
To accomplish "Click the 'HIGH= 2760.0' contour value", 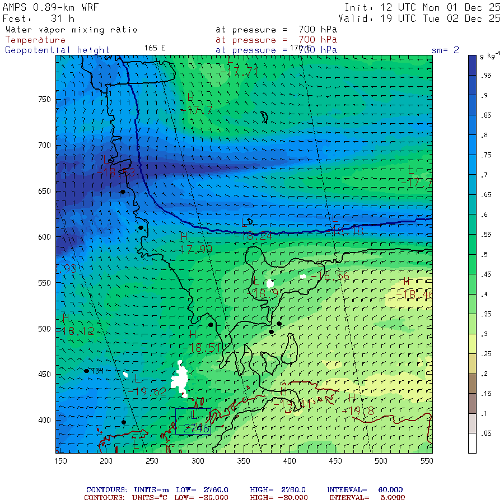I will [x=277, y=490].
